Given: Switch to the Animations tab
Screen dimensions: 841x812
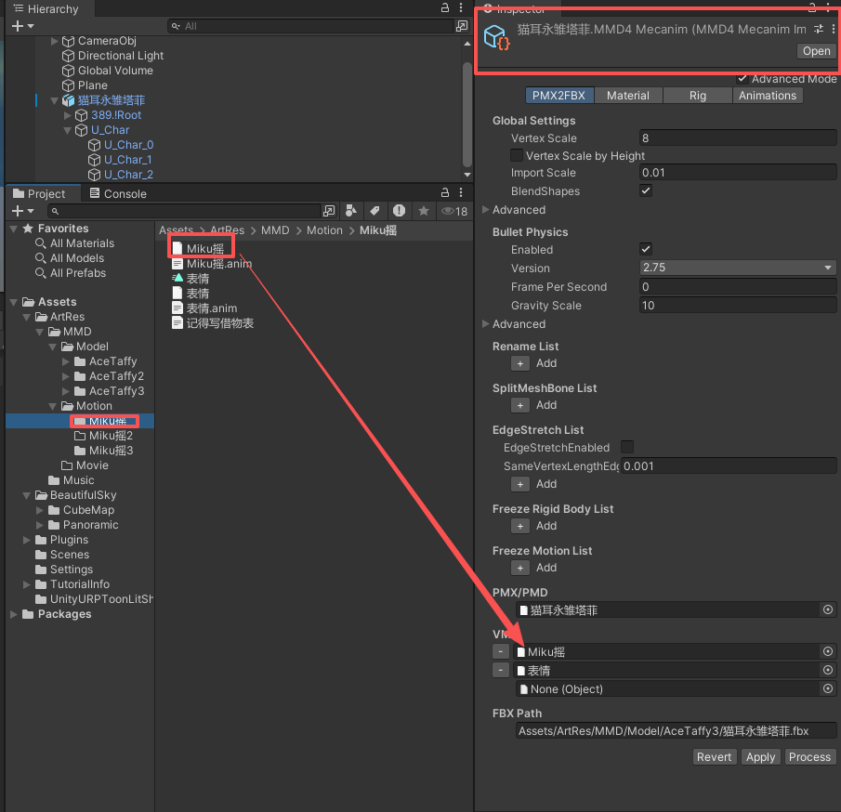Looking at the screenshot, I should click(x=768, y=96).
